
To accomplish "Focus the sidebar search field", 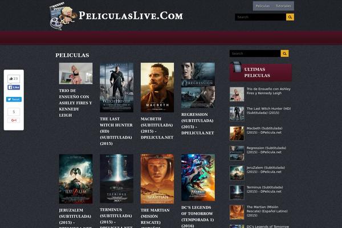I will (x=255, y=54).
